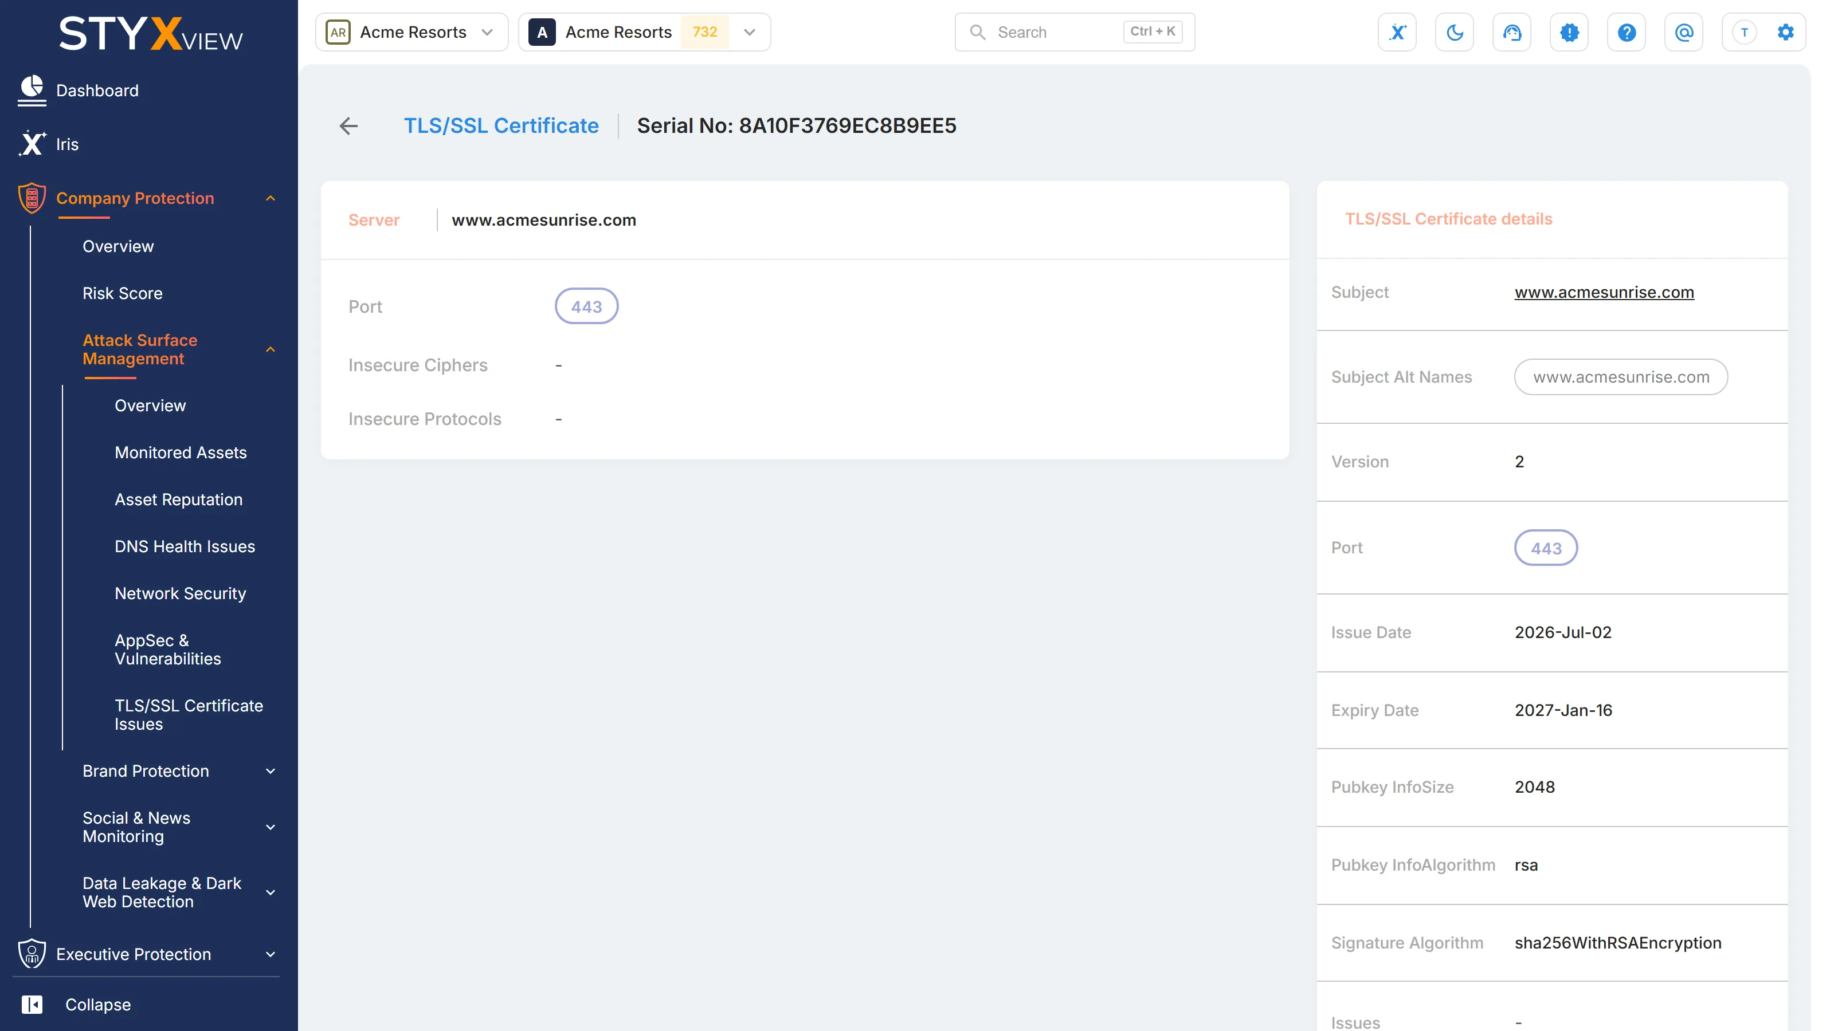Open the Monitored Assets menu item
This screenshot has height=1031, width=1834.
[181, 452]
